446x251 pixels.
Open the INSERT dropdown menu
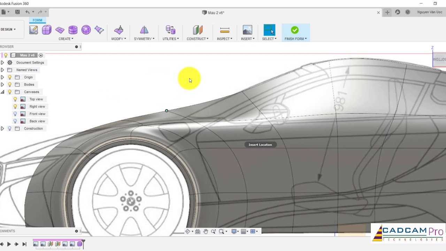[x=248, y=39]
